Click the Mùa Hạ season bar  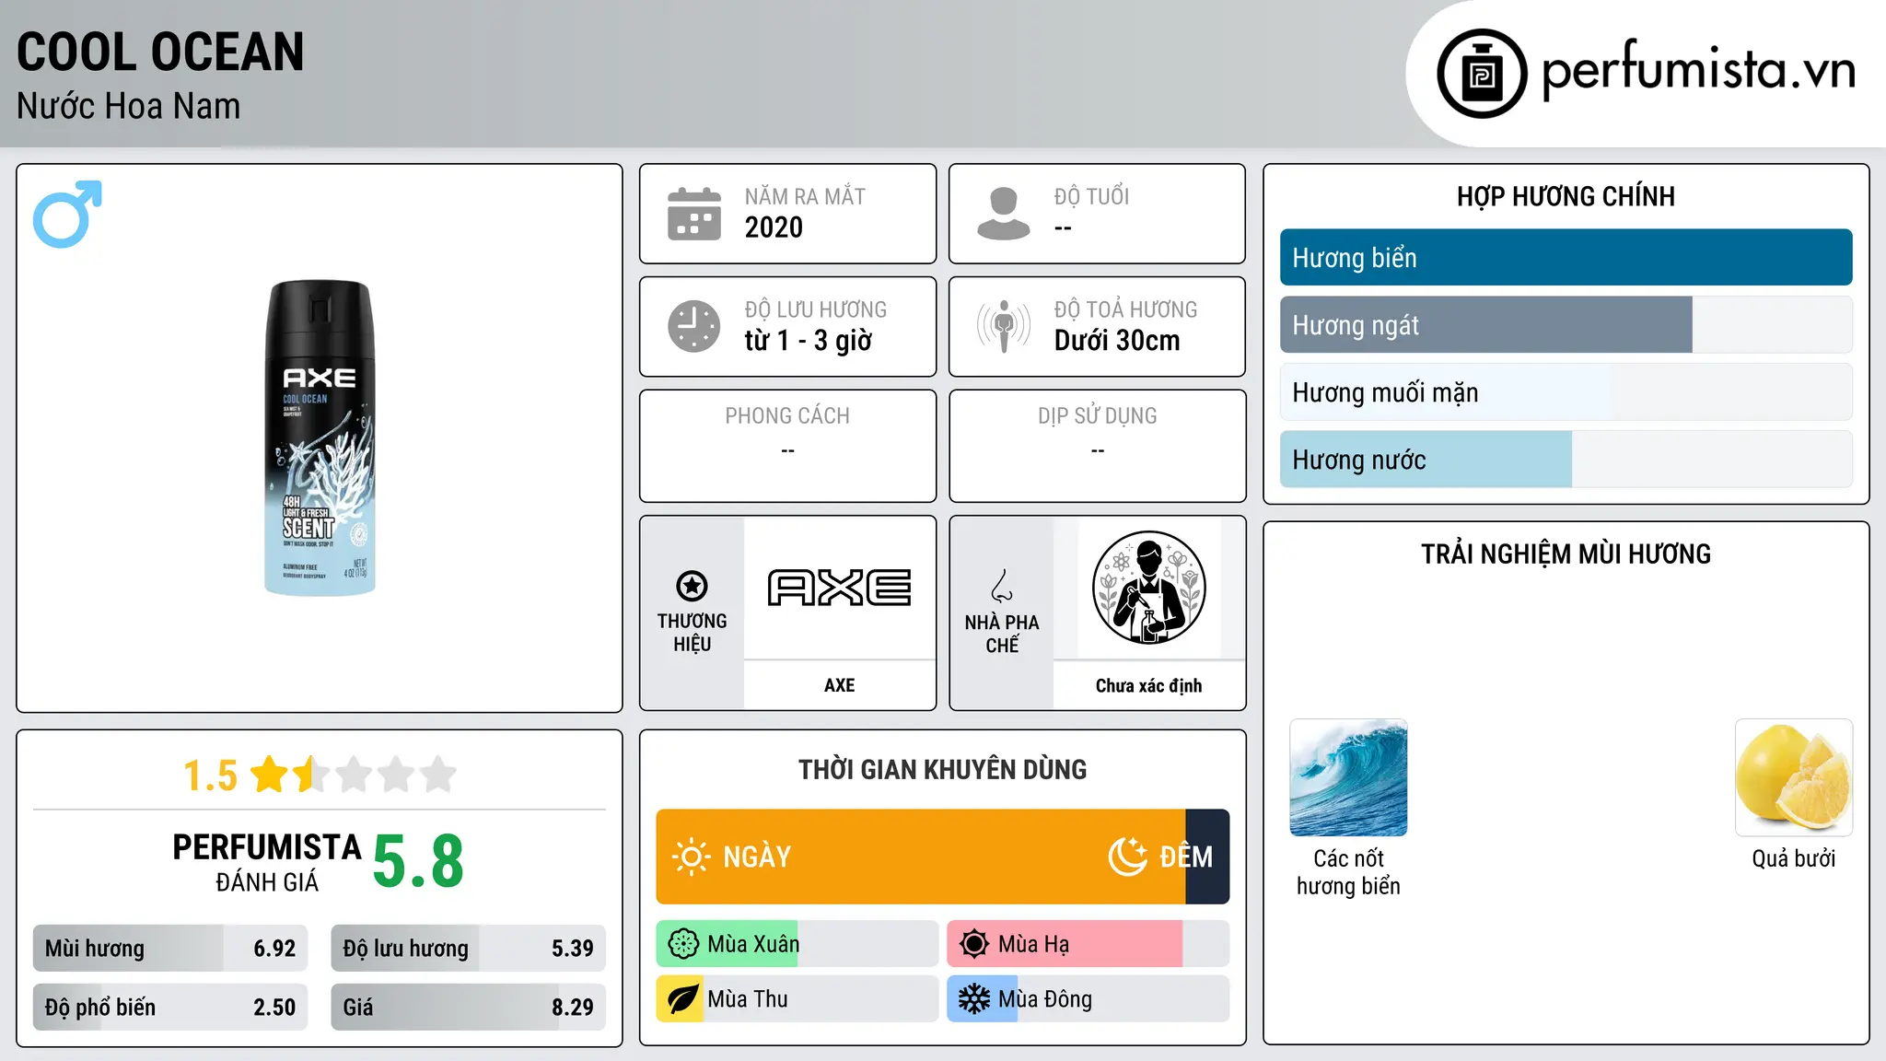tap(1089, 944)
